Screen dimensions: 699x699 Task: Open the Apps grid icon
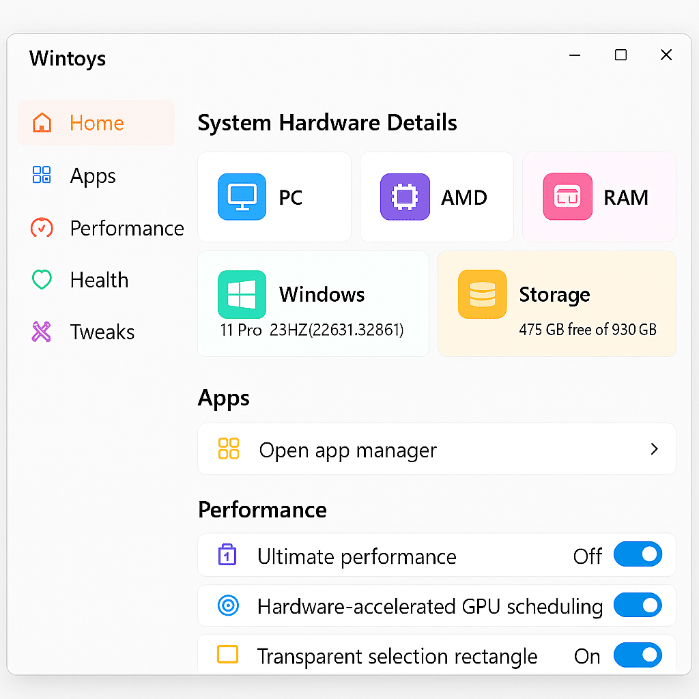[41, 175]
